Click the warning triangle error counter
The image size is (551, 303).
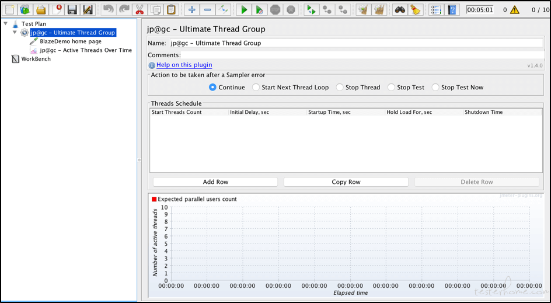(514, 10)
